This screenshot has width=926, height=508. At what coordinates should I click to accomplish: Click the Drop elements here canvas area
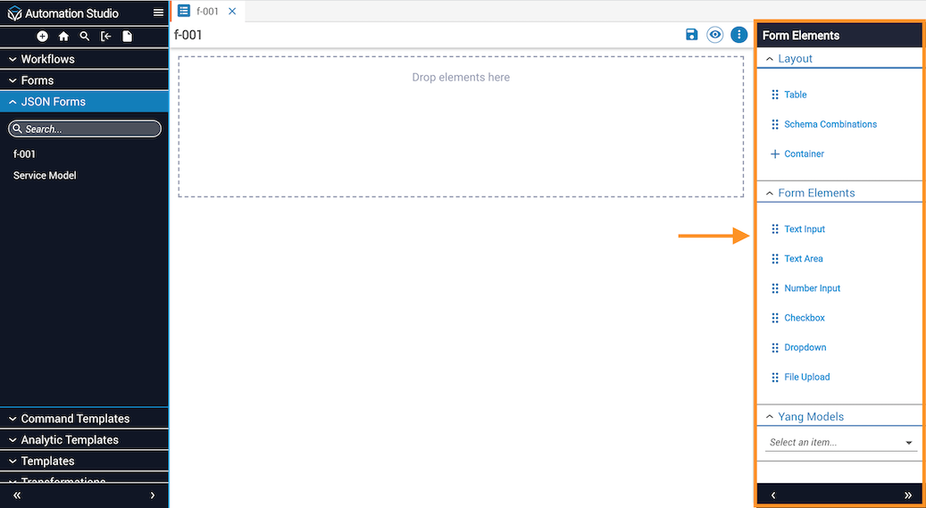[461, 127]
